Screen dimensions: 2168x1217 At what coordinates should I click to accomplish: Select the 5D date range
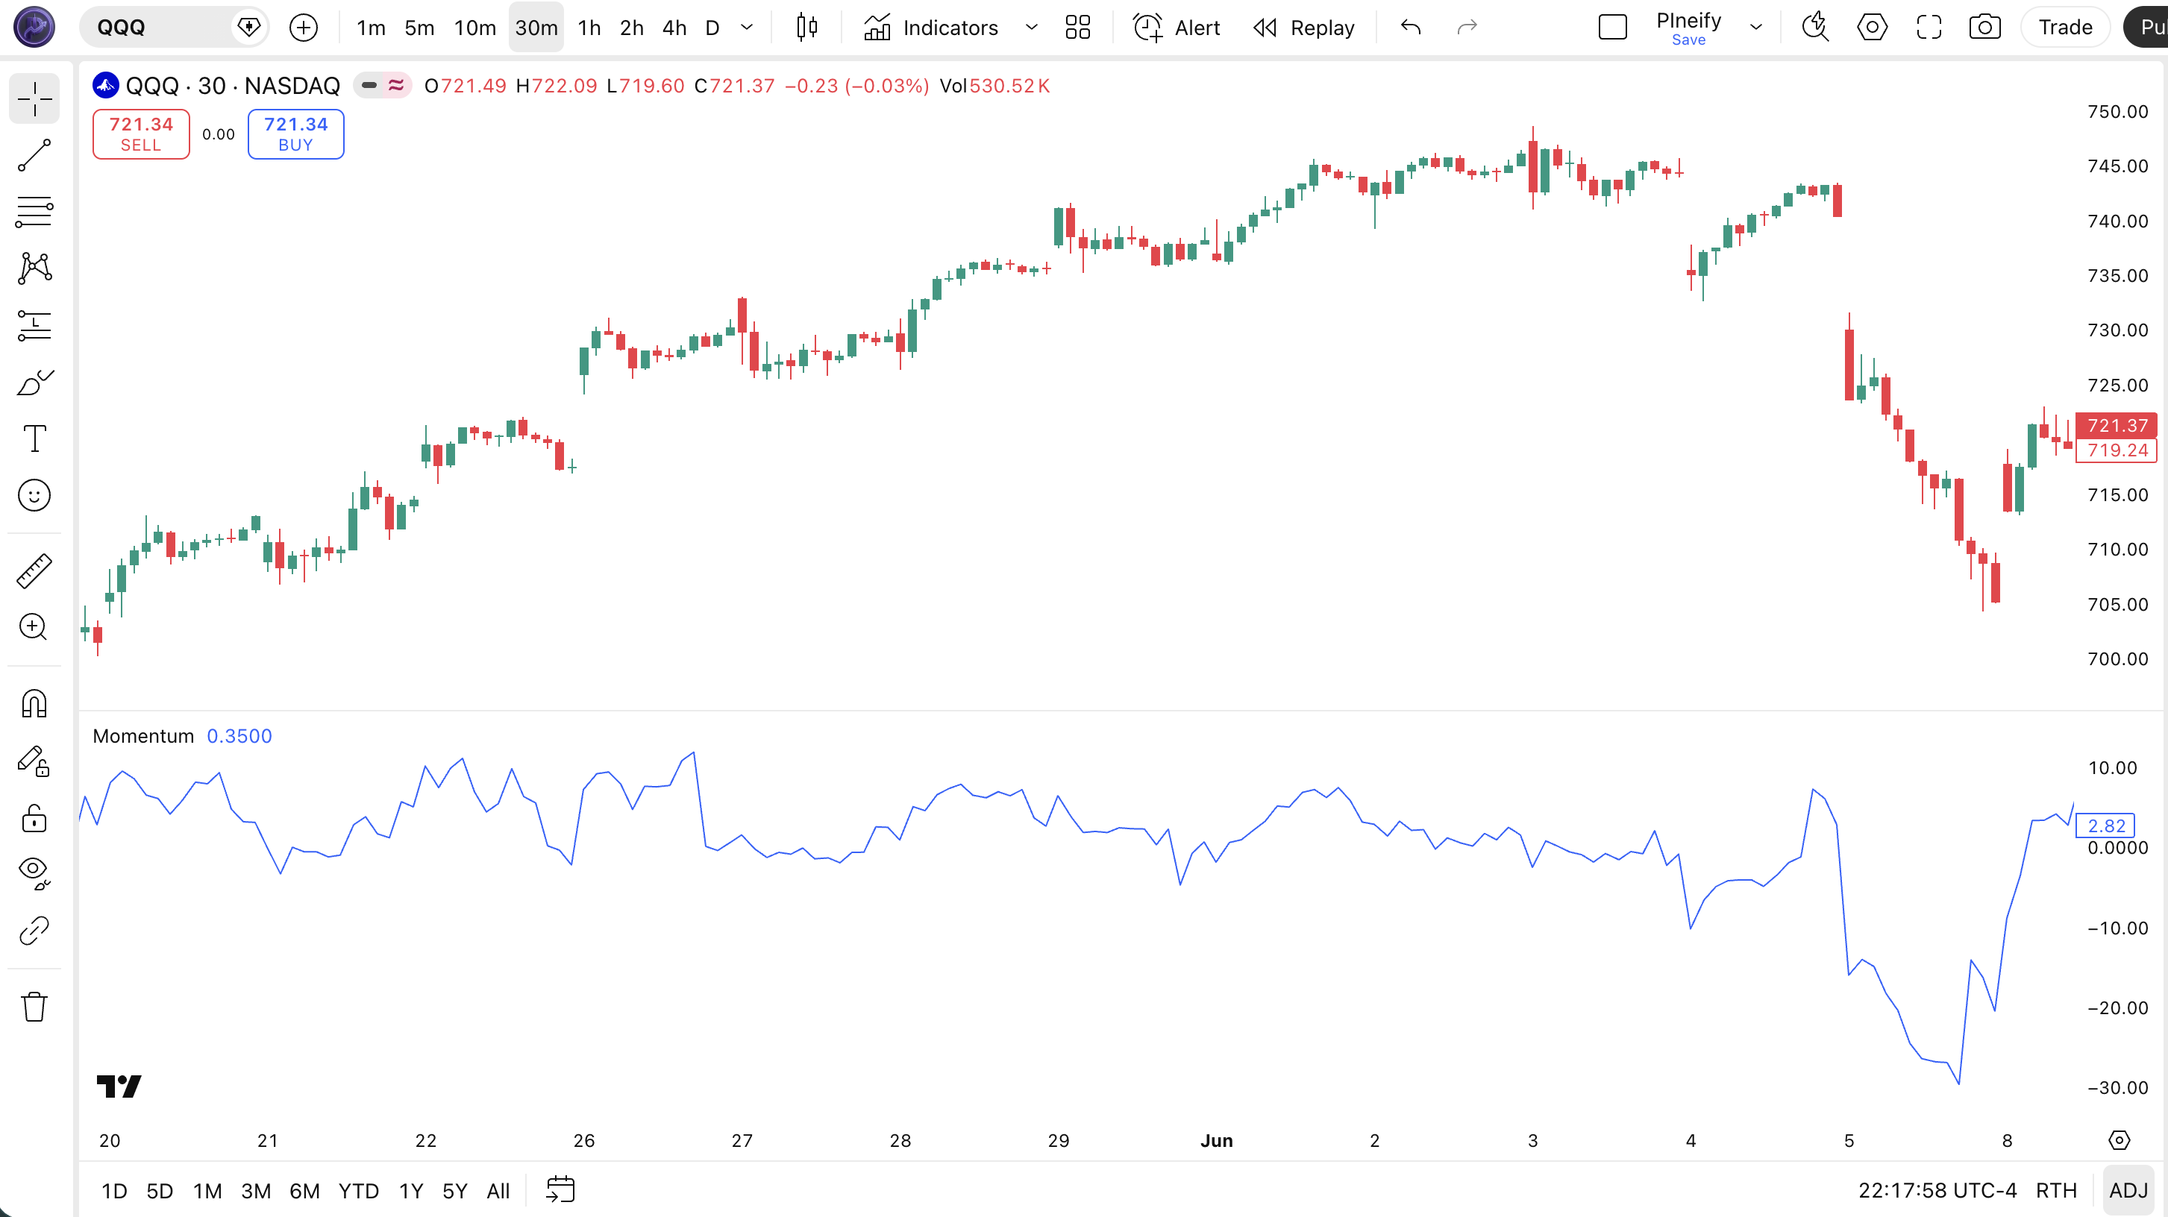pos(159,1191)
